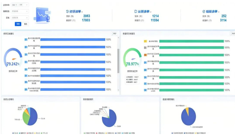
Task: Remove the first tag in 业务条线 field
Action: click(16, 5)
